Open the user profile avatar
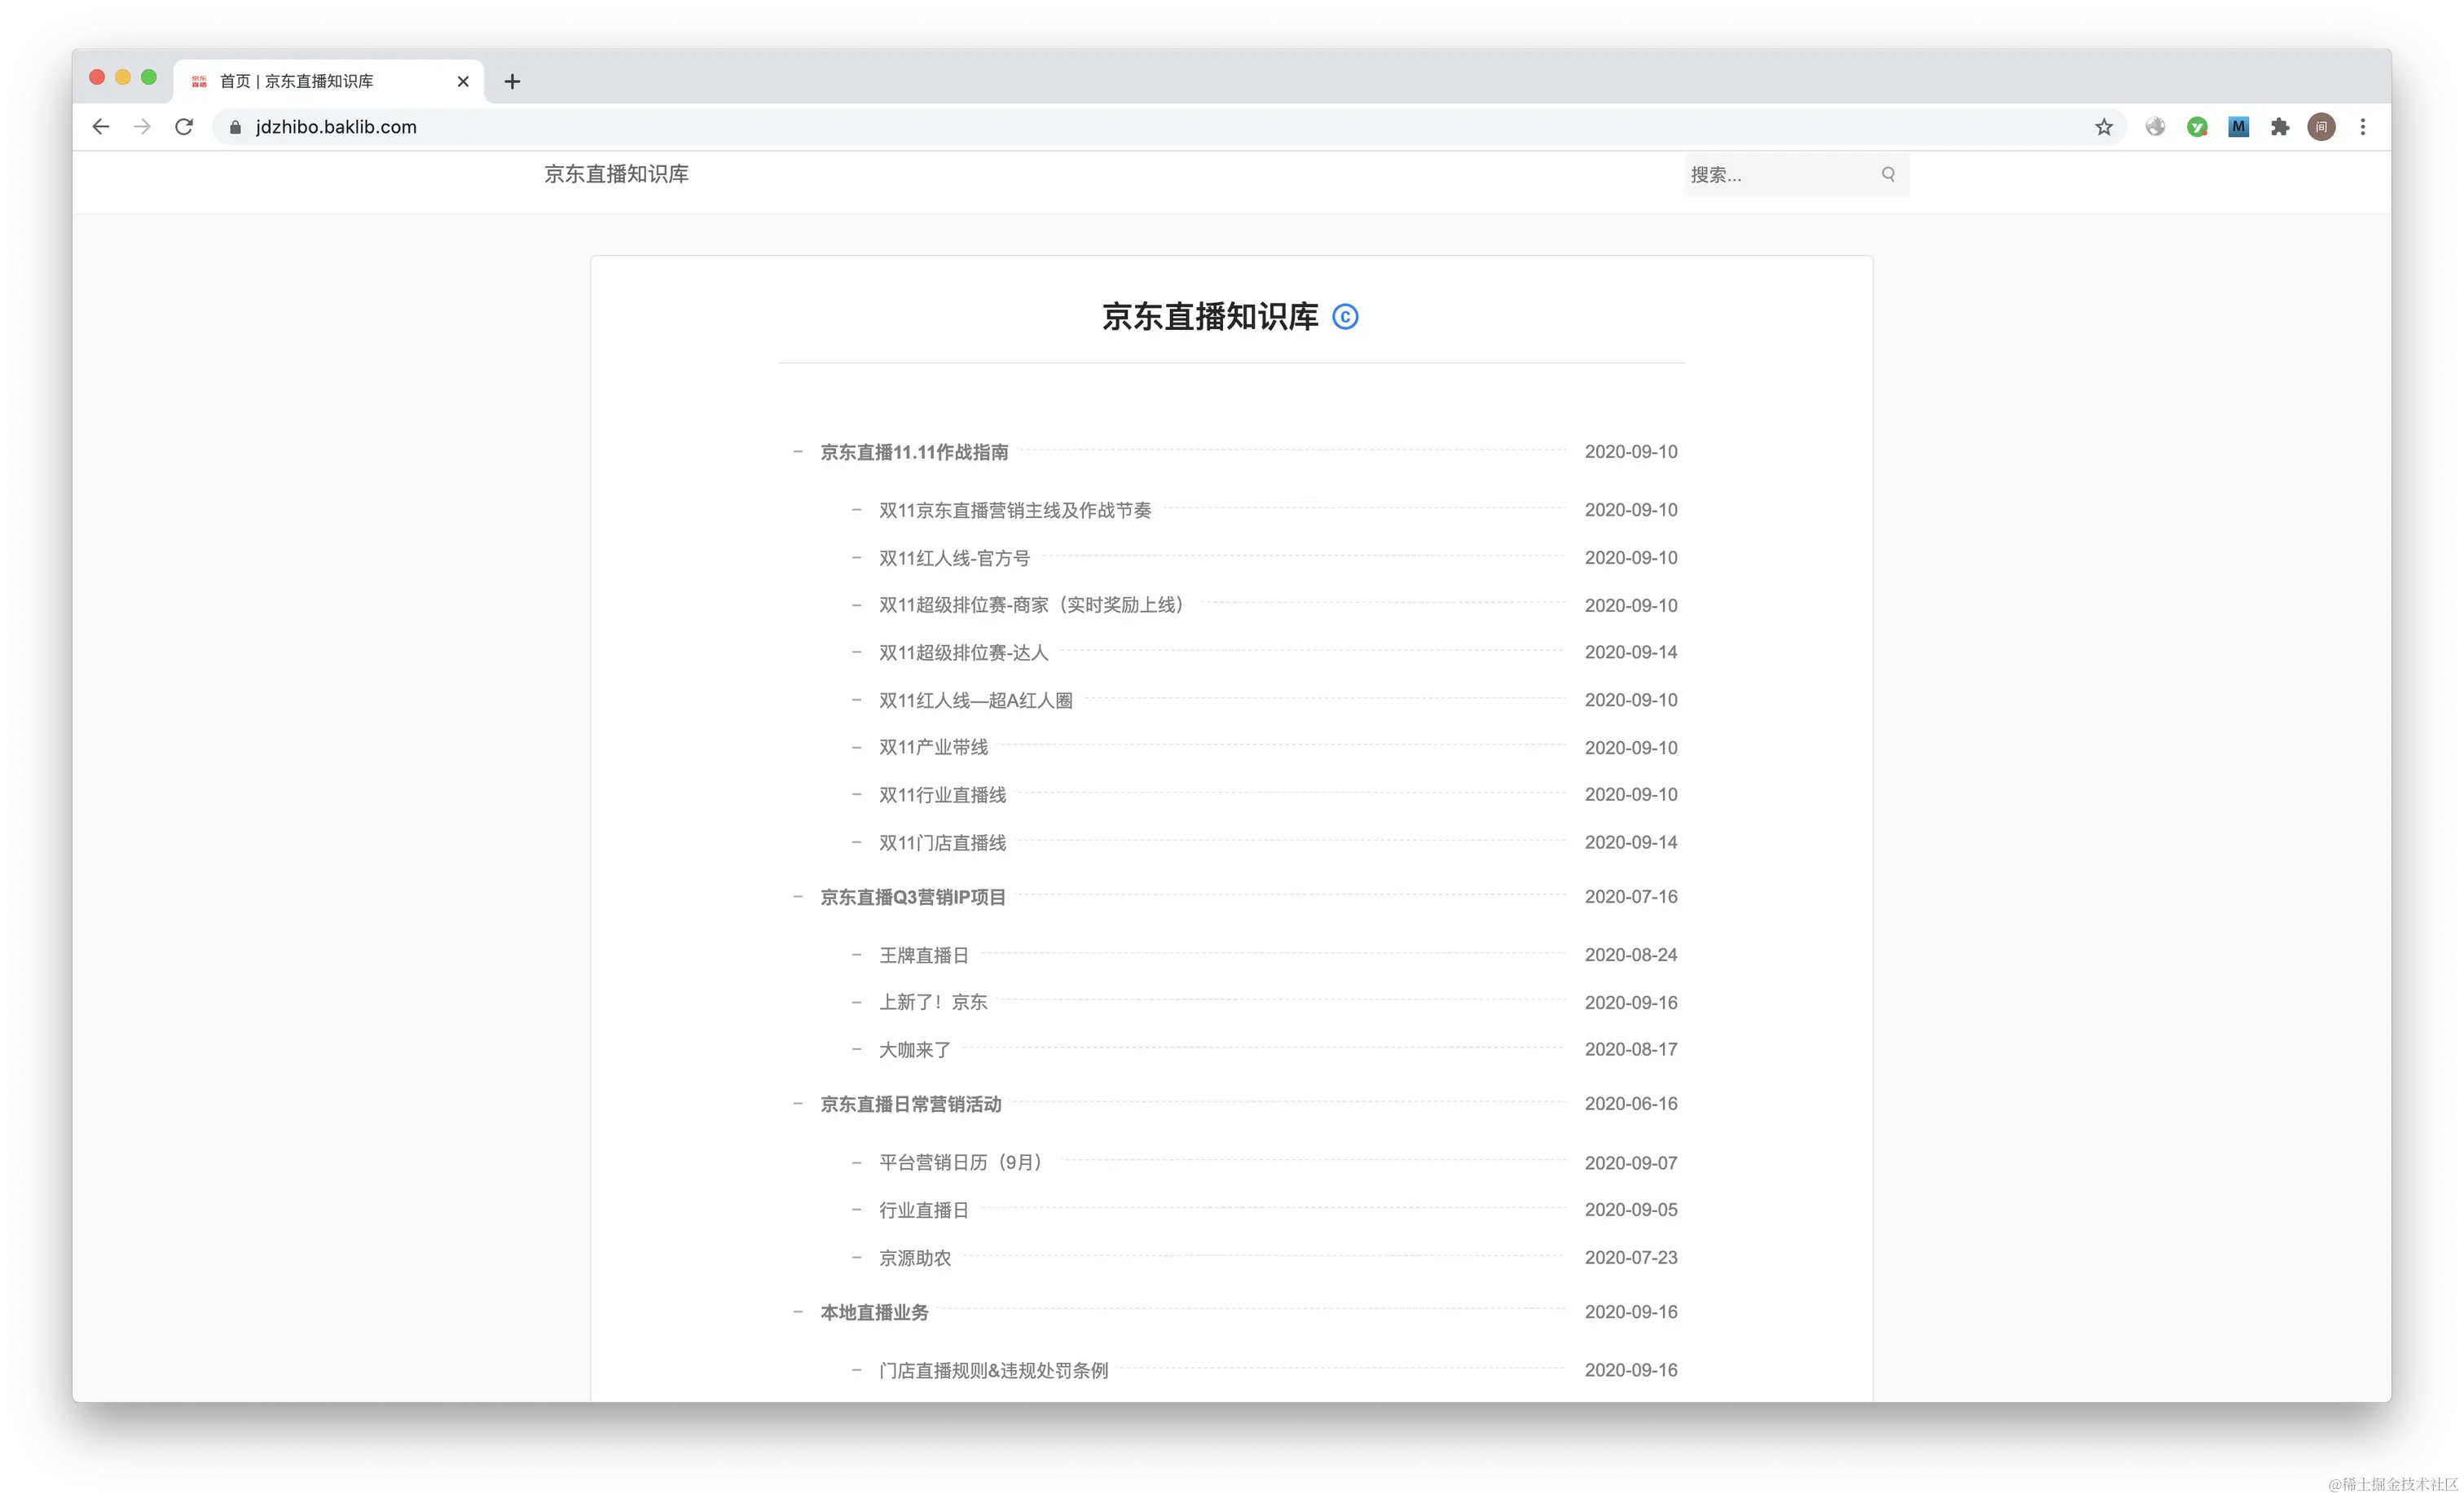This screenshot has height=1498, width=2464. pyautogui.click(x=2321, y=127)
